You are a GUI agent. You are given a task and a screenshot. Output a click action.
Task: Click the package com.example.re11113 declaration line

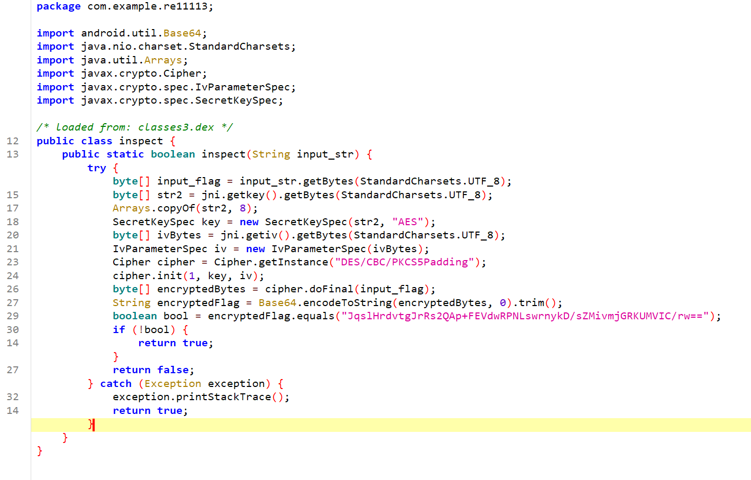(125, 6)
